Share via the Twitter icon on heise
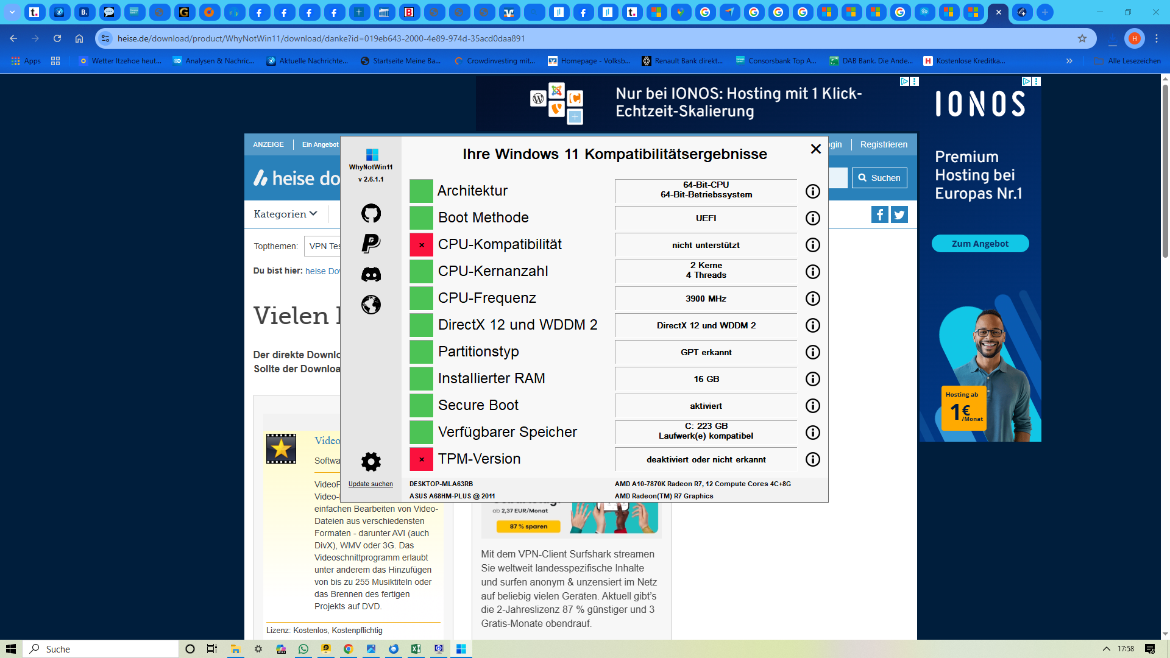 (899, 214)
